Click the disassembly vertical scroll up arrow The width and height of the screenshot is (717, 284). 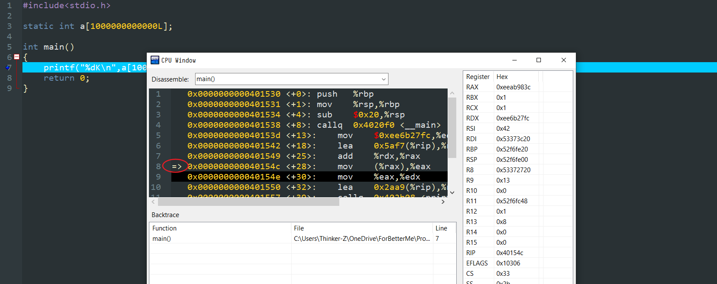452,93
